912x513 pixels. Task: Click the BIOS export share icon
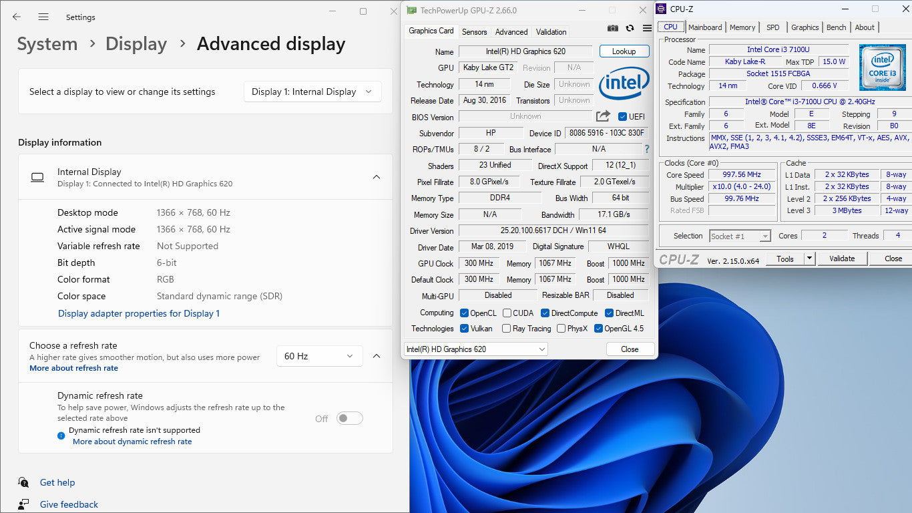603,116
